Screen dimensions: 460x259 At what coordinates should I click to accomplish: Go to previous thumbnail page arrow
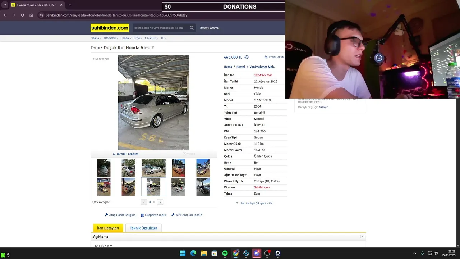click(x=144, y=202)
